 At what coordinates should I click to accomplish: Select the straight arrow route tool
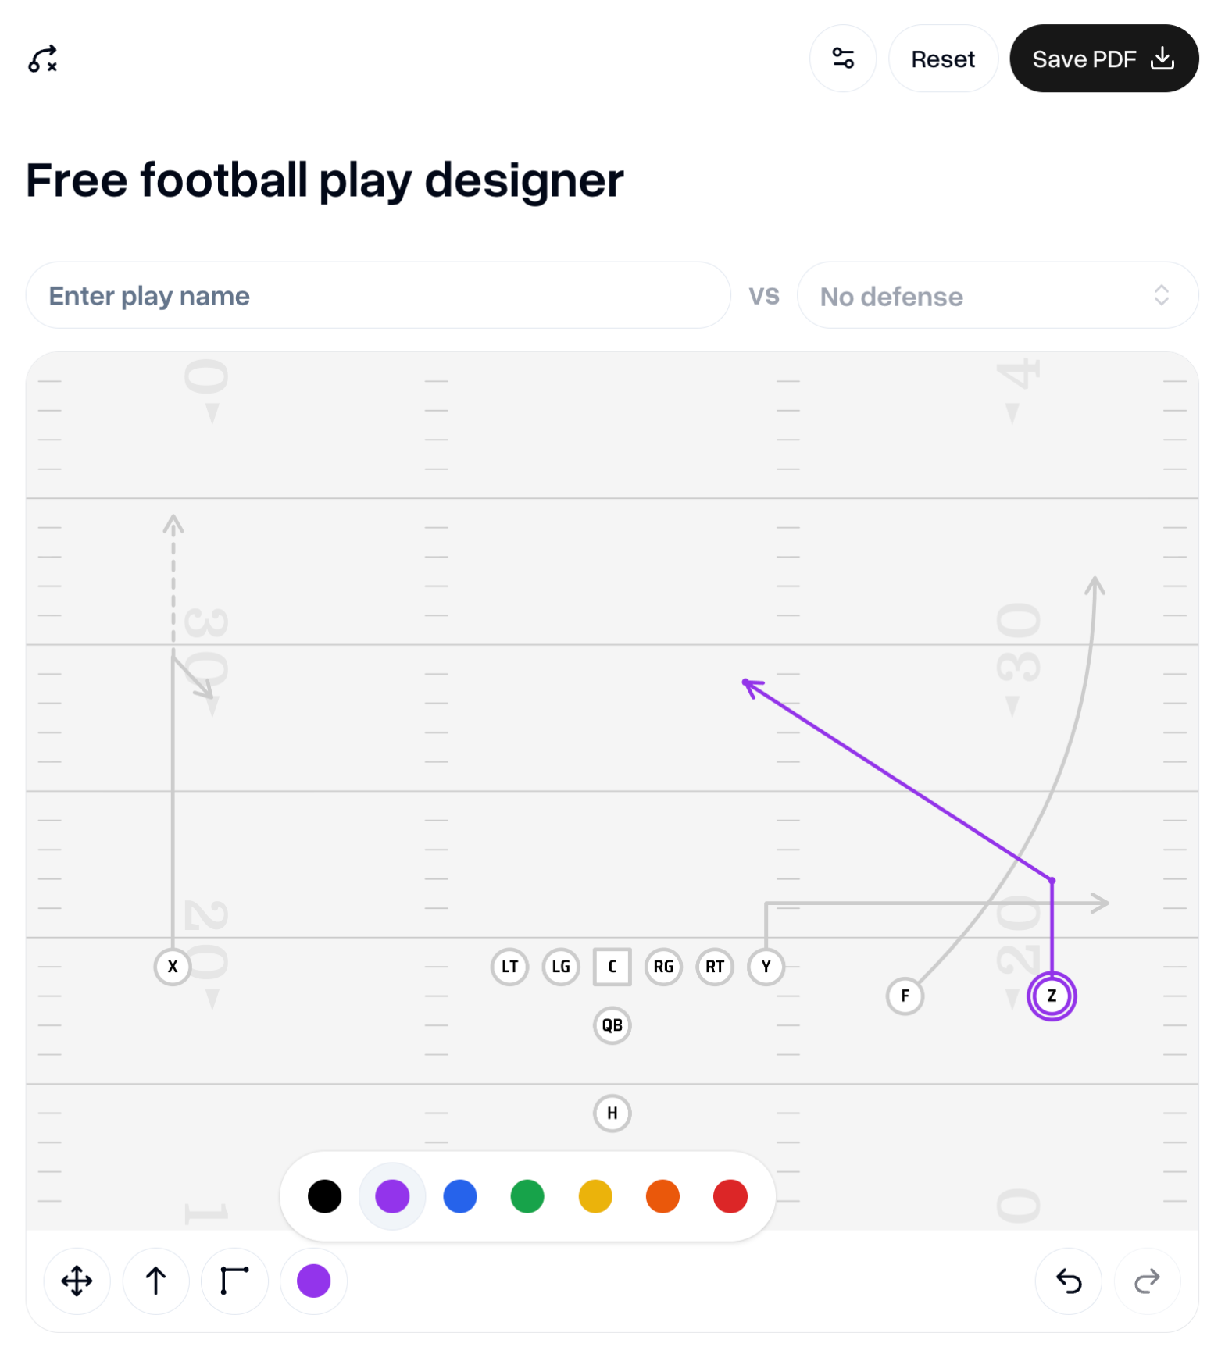point(155,1281)
